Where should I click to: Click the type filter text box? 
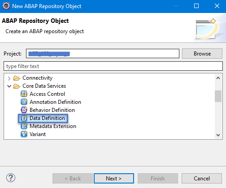click(x=113, y=66)
